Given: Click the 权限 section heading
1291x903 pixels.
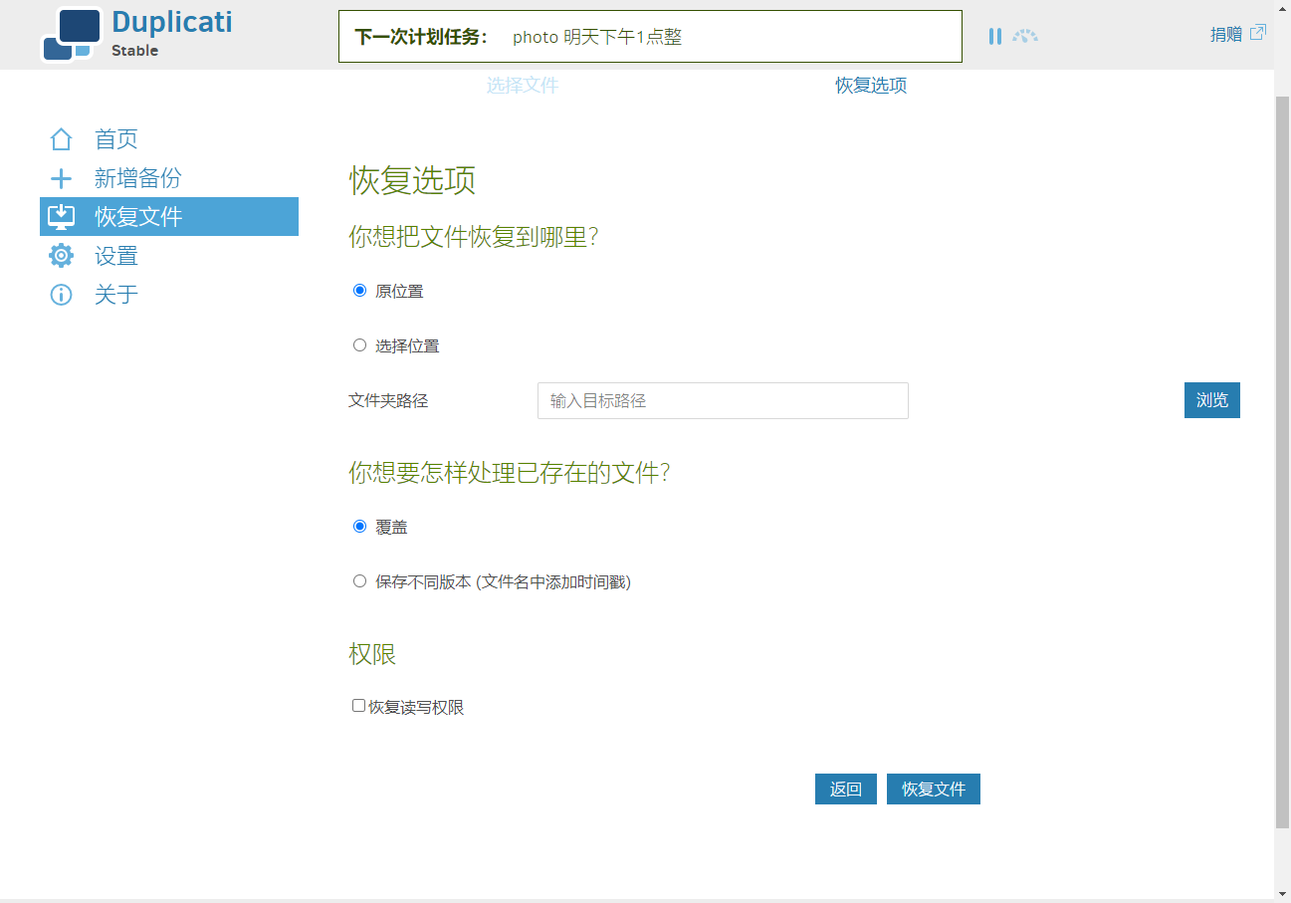Looking at the screenshot, I should [372, 654].
